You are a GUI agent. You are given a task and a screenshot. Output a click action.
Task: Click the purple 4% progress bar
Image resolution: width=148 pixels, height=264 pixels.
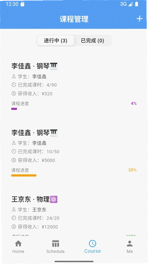pyautogui.click(x=14, y=109)
